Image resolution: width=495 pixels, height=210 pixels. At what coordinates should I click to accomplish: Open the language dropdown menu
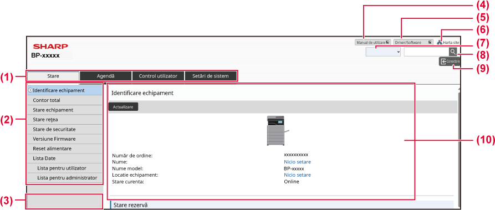click(383, 52)
